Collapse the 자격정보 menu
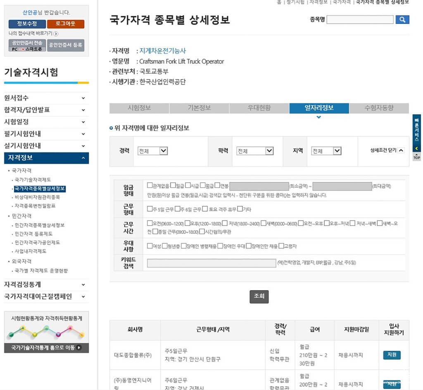423x390 pixels. (x=46, y=158)
